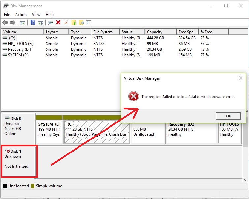The width and height of the screenshot is (249, 199).
Task: Sort by the Volume column header
Action: coord(22,32)
